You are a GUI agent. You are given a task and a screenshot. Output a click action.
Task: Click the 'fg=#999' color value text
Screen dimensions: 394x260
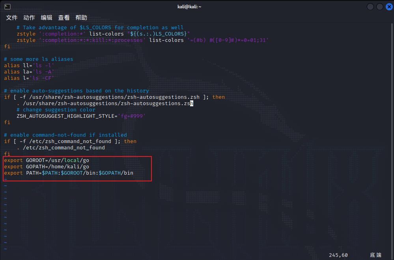(x=133, y=116)
